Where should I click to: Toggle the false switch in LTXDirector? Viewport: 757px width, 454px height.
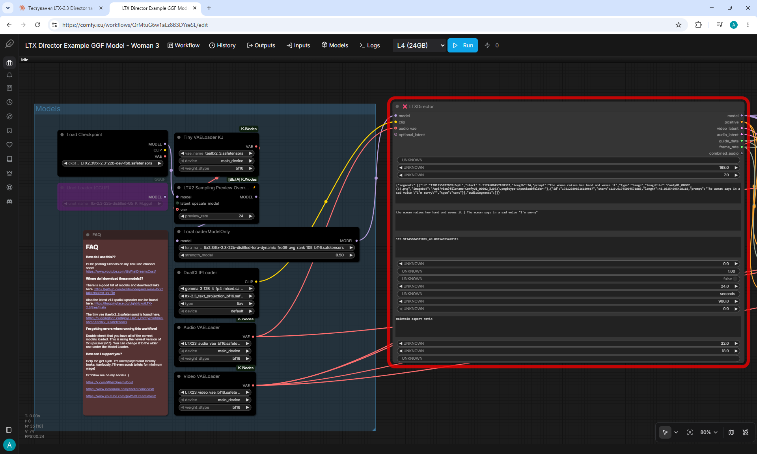pyautogui.click(x=568, y=279)
